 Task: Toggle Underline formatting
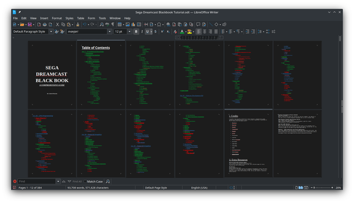coord(147,32)
